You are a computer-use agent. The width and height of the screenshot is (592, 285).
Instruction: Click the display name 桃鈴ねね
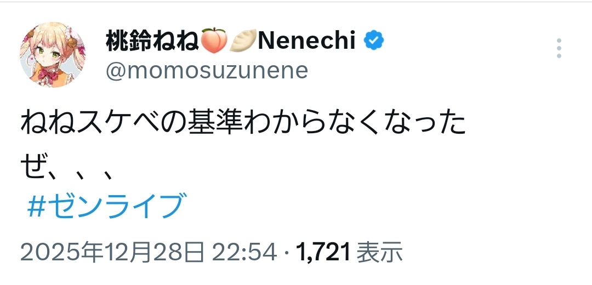coord(152,41)
